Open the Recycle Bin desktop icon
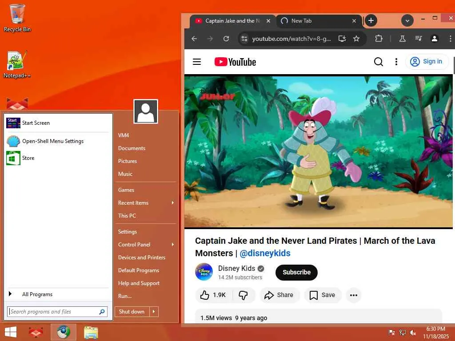The image size is (455, 341). point(17,17)
